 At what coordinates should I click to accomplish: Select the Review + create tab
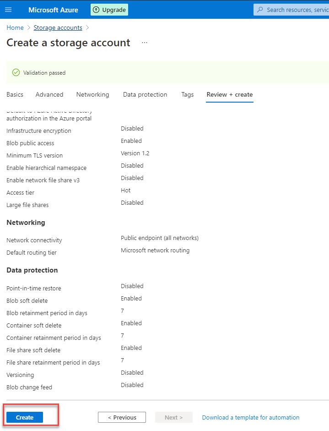tap(229, 94)
